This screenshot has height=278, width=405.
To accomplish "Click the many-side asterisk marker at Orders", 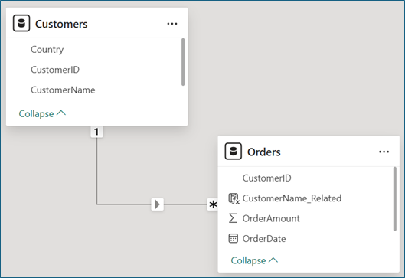I will (213, 204).
